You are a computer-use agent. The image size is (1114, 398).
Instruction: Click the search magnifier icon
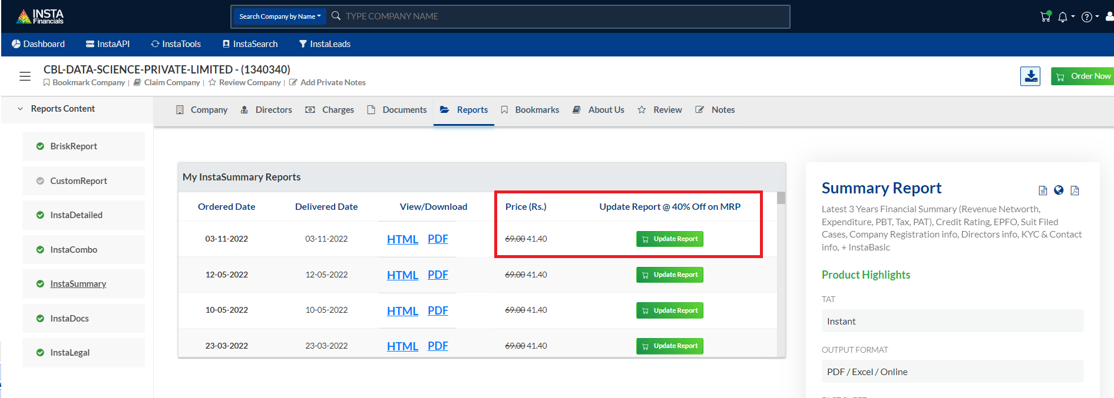(336, 16)
